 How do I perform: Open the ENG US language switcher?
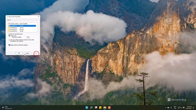click(x=175, y=108)
